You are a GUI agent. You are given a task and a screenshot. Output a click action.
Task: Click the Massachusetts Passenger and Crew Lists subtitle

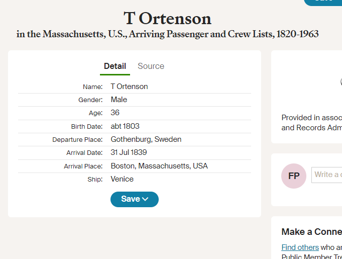click(167, 34)
